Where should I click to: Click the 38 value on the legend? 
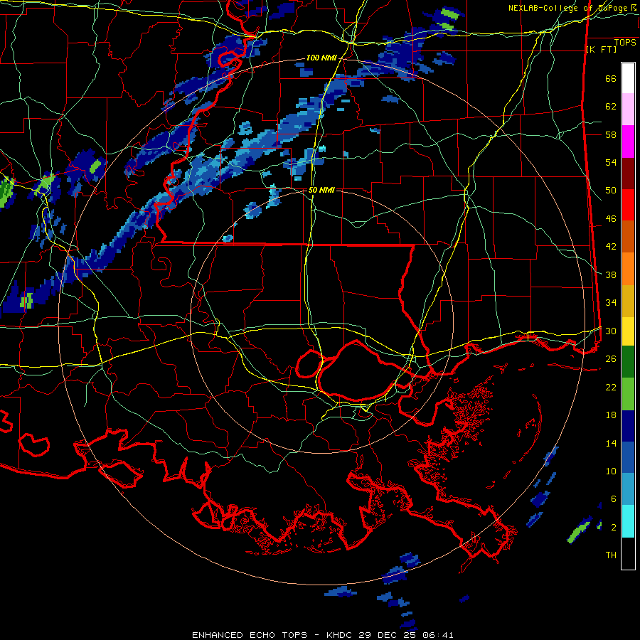coord(611,274)
